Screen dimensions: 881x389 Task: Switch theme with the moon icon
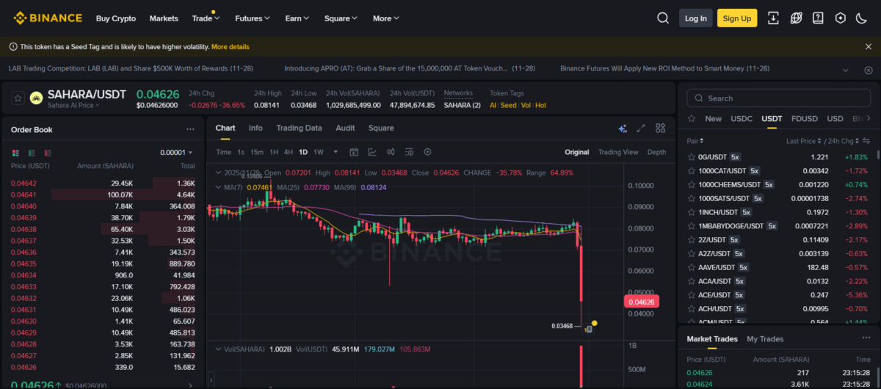tap(862, 18)
